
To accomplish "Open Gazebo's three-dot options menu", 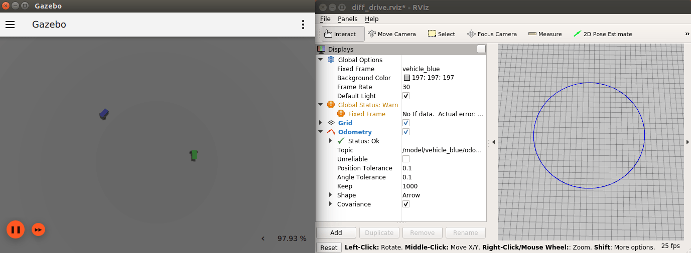I will [303, 25].
